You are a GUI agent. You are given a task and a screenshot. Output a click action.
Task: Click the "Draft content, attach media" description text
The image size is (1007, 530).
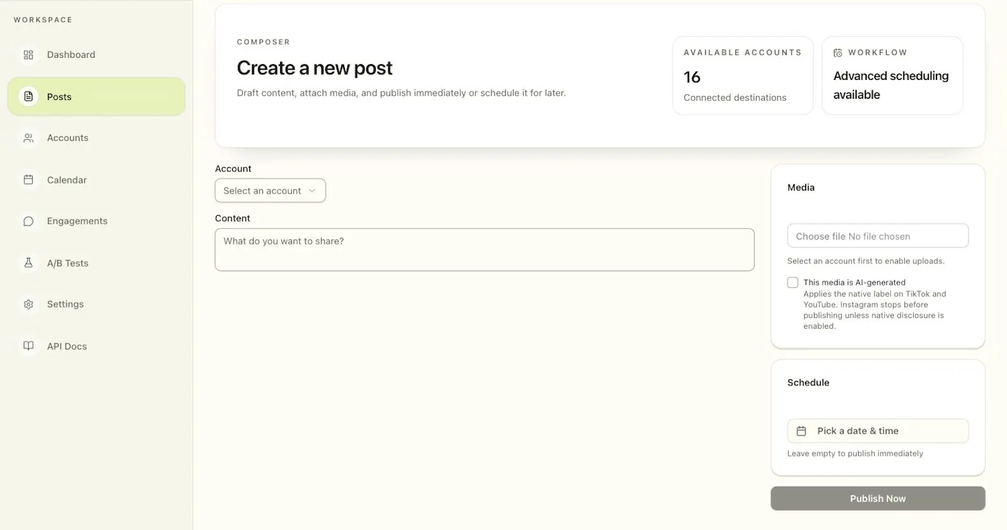tap(401, 93)
